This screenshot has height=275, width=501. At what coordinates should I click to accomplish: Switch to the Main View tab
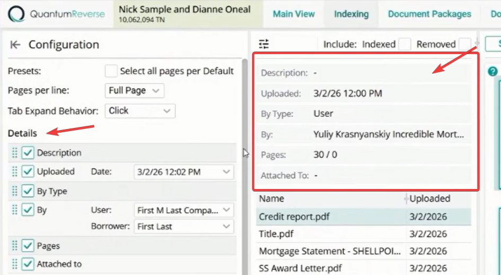coord(294,14)
